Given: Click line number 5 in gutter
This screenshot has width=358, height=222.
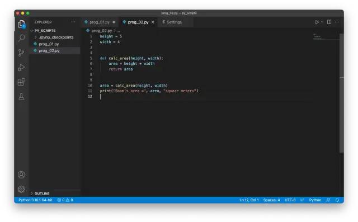Looking at the screenshot, I should [x=91, y=58].
